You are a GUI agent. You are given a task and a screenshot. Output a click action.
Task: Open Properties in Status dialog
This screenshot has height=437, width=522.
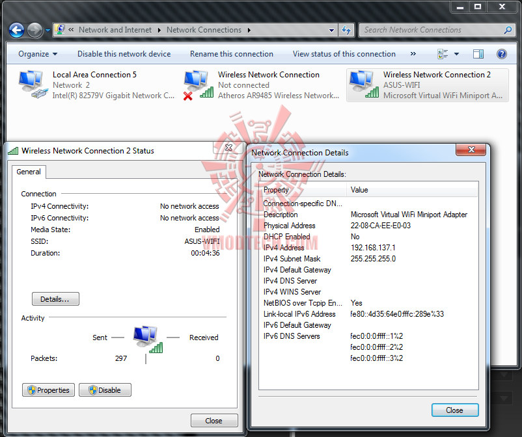click(48, 390)
